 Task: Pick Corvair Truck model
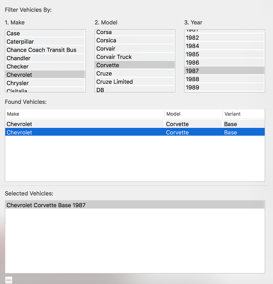click(x=135, y=57)
